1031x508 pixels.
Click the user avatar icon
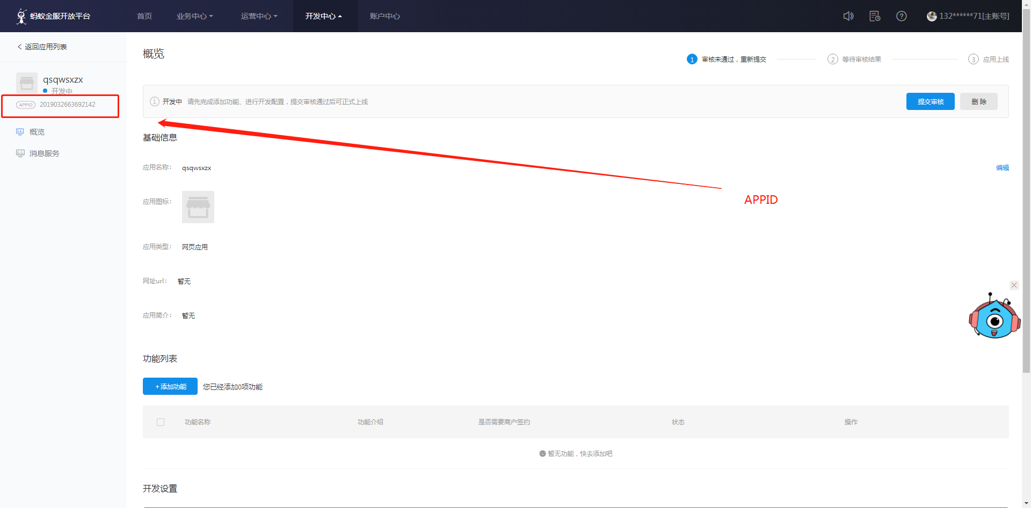[x=932, y=16]
